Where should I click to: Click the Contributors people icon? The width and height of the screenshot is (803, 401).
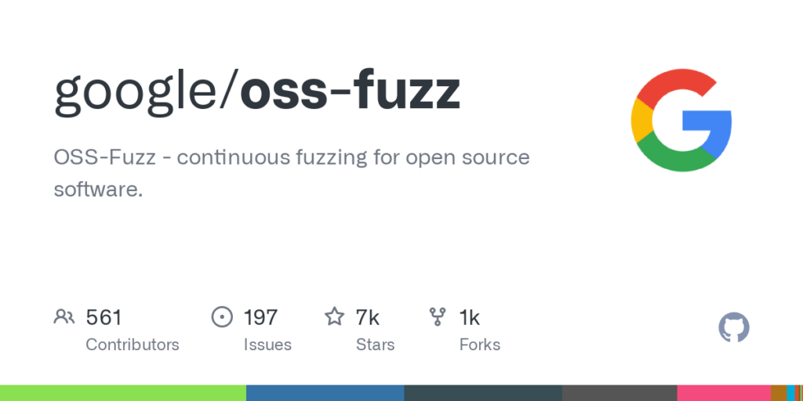pyautogui.click(x=64, y=317)
